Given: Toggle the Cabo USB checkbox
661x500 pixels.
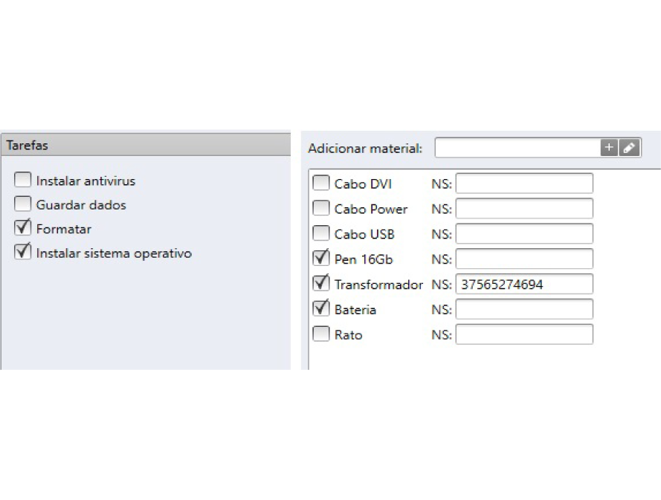Looking at the screenshot, I should point(321,233).
